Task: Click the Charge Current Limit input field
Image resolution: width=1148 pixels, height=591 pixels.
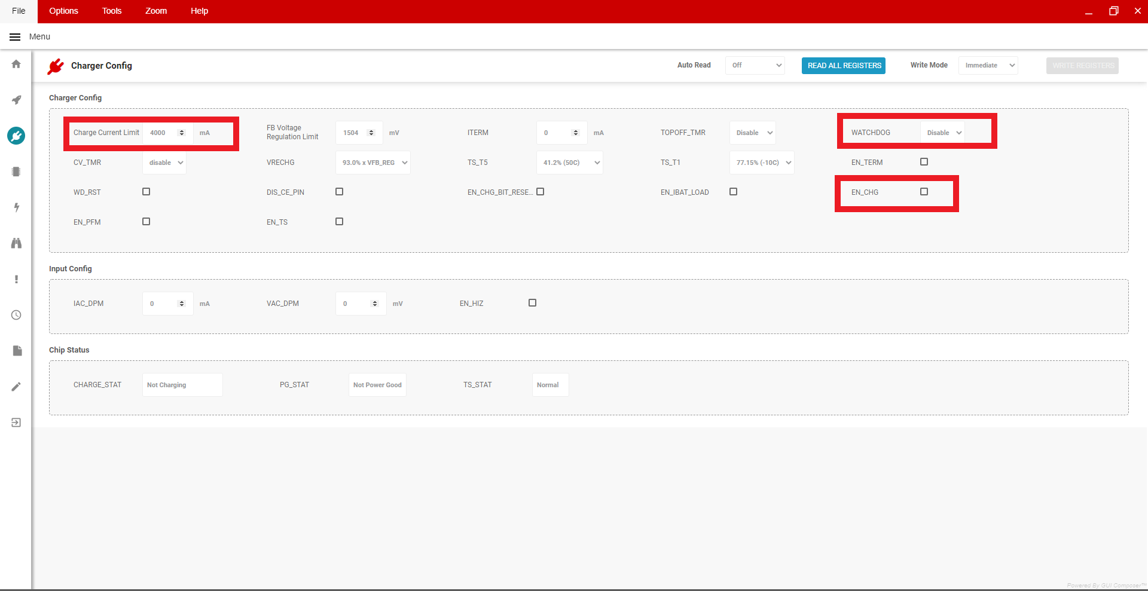Action: 161,133
